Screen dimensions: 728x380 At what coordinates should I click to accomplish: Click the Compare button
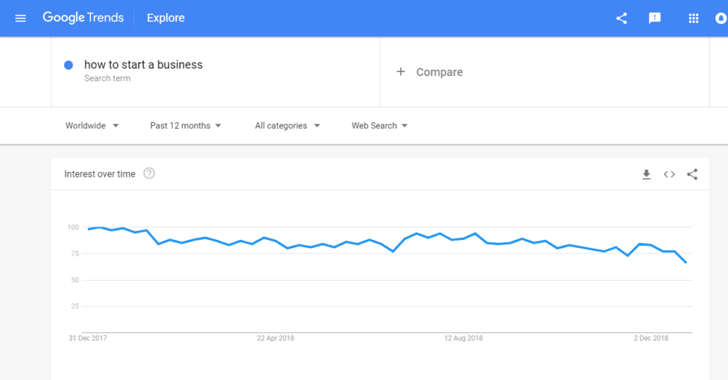tap(439, 72)
